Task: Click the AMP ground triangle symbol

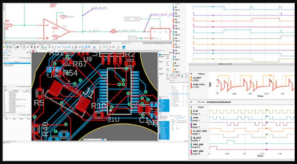Action: pos(63,17)
